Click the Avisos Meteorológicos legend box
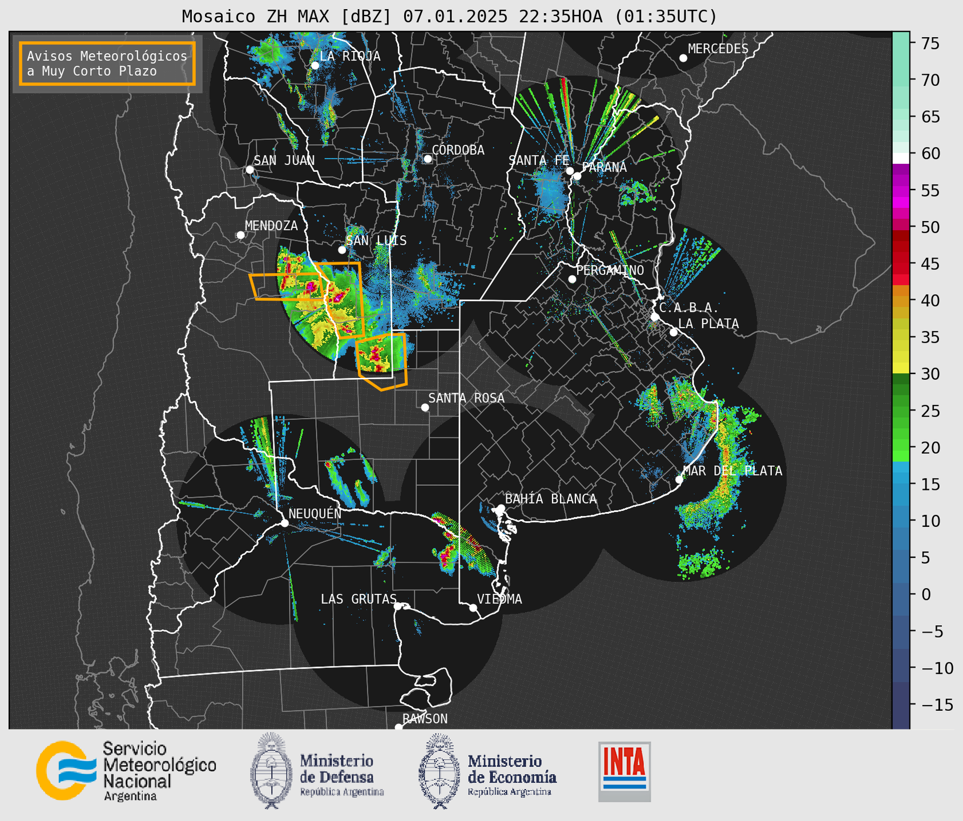This screenshot has width=963, height=821. (107, 63)
